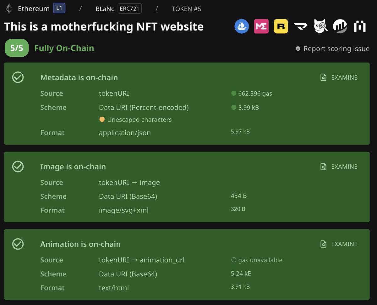
Task: Click the 662,396 gas value
Action: (255, 93)
